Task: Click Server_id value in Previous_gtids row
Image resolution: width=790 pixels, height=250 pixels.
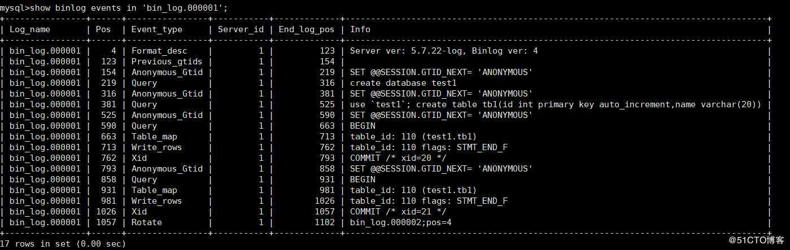Action: click(261, 62)
